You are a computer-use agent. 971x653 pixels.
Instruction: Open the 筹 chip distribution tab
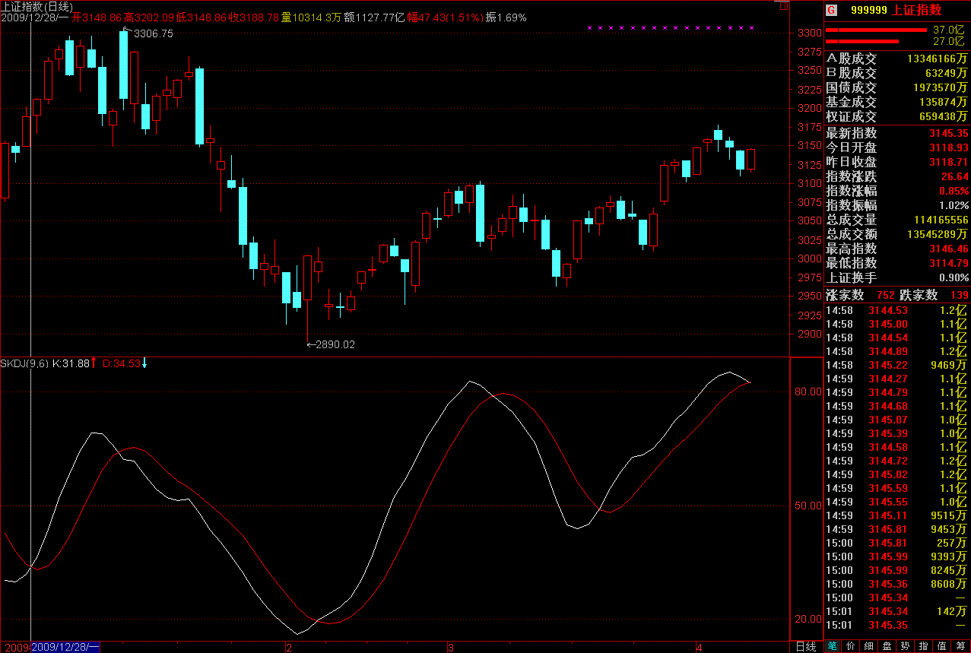[x=961, y=646]
